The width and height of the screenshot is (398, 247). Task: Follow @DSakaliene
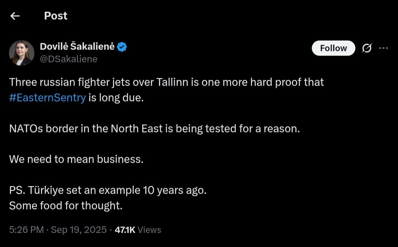pyautogui.click(x=333, y=48)
